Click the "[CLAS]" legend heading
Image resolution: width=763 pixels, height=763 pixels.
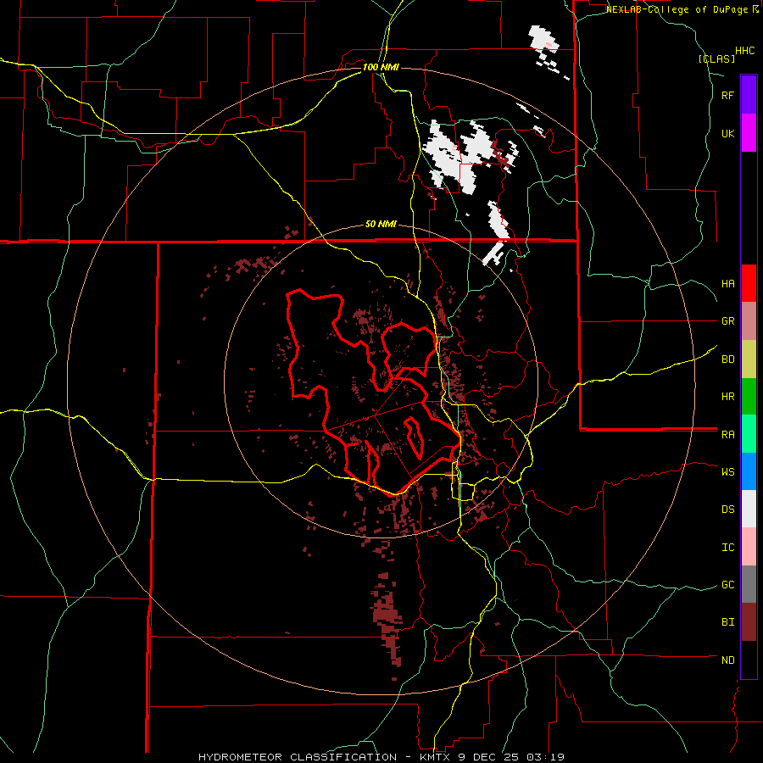[716, 58]
